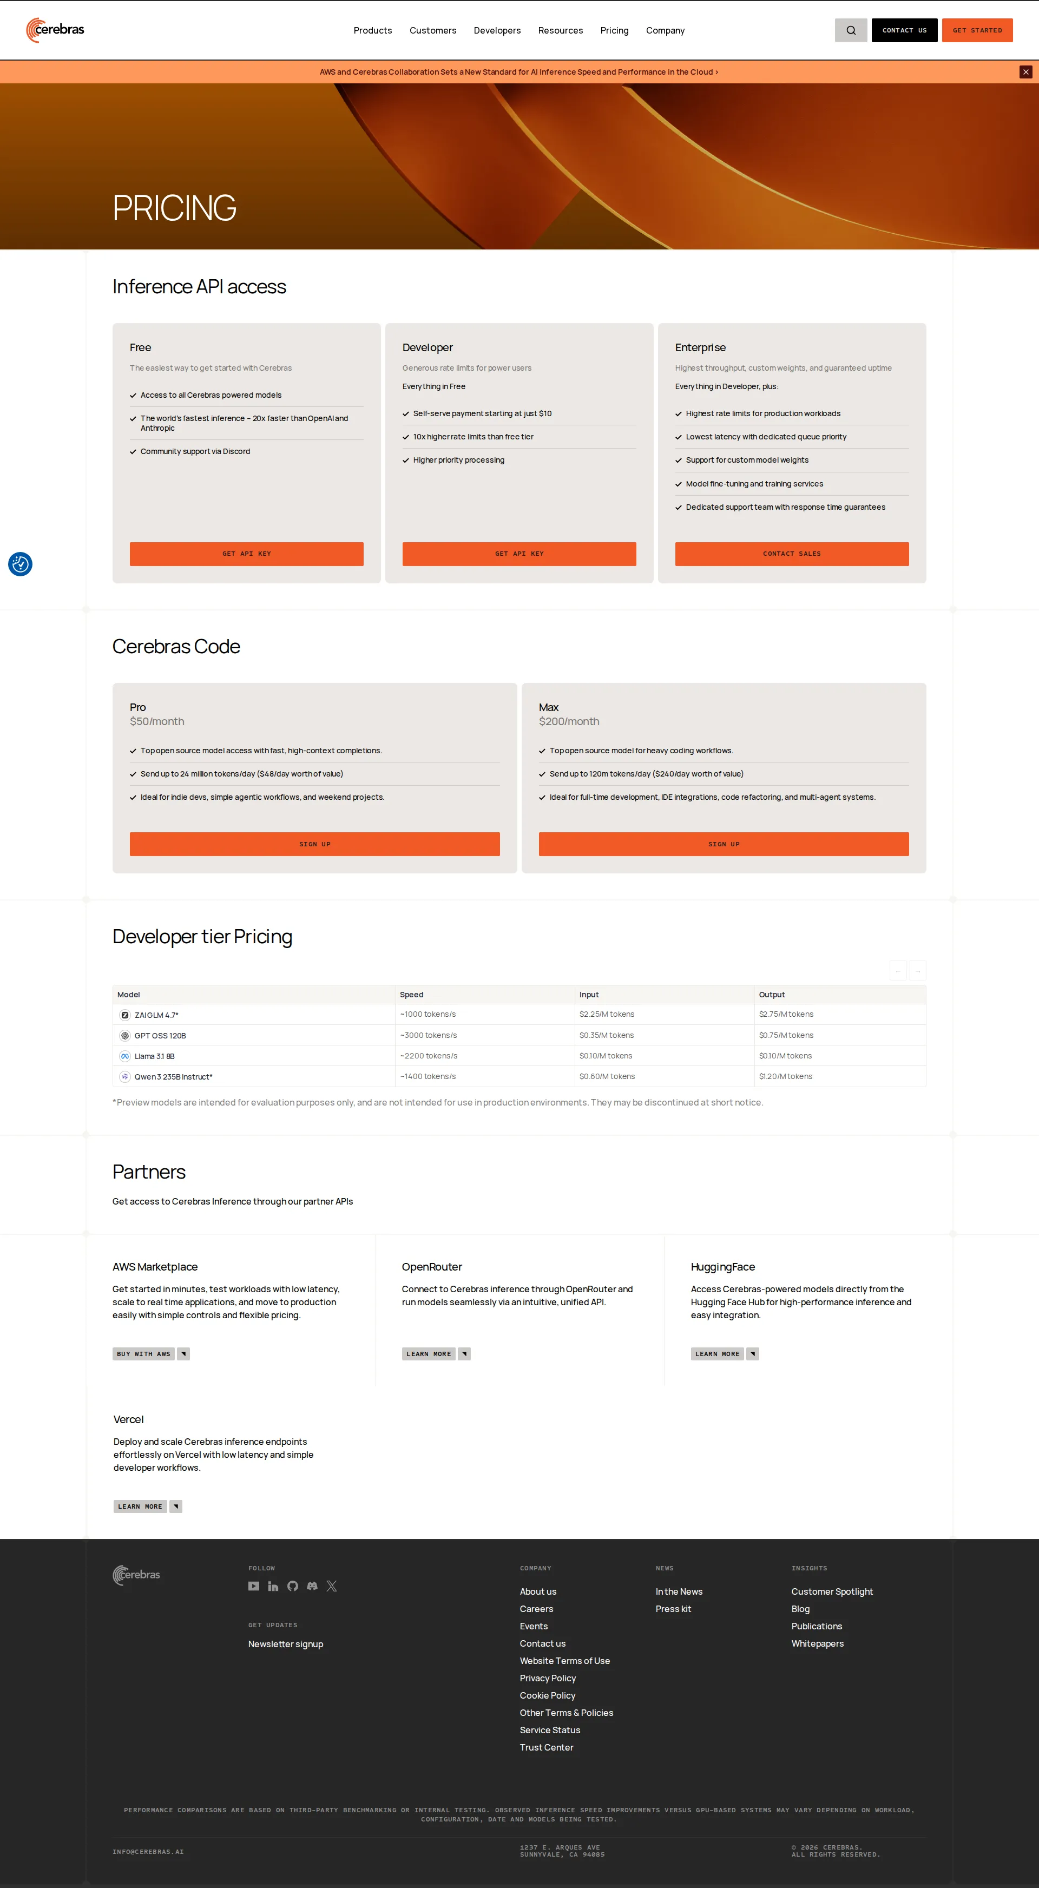
Task: Select the GitHub icon under Follow
Action: click(x=292, y=1586)
